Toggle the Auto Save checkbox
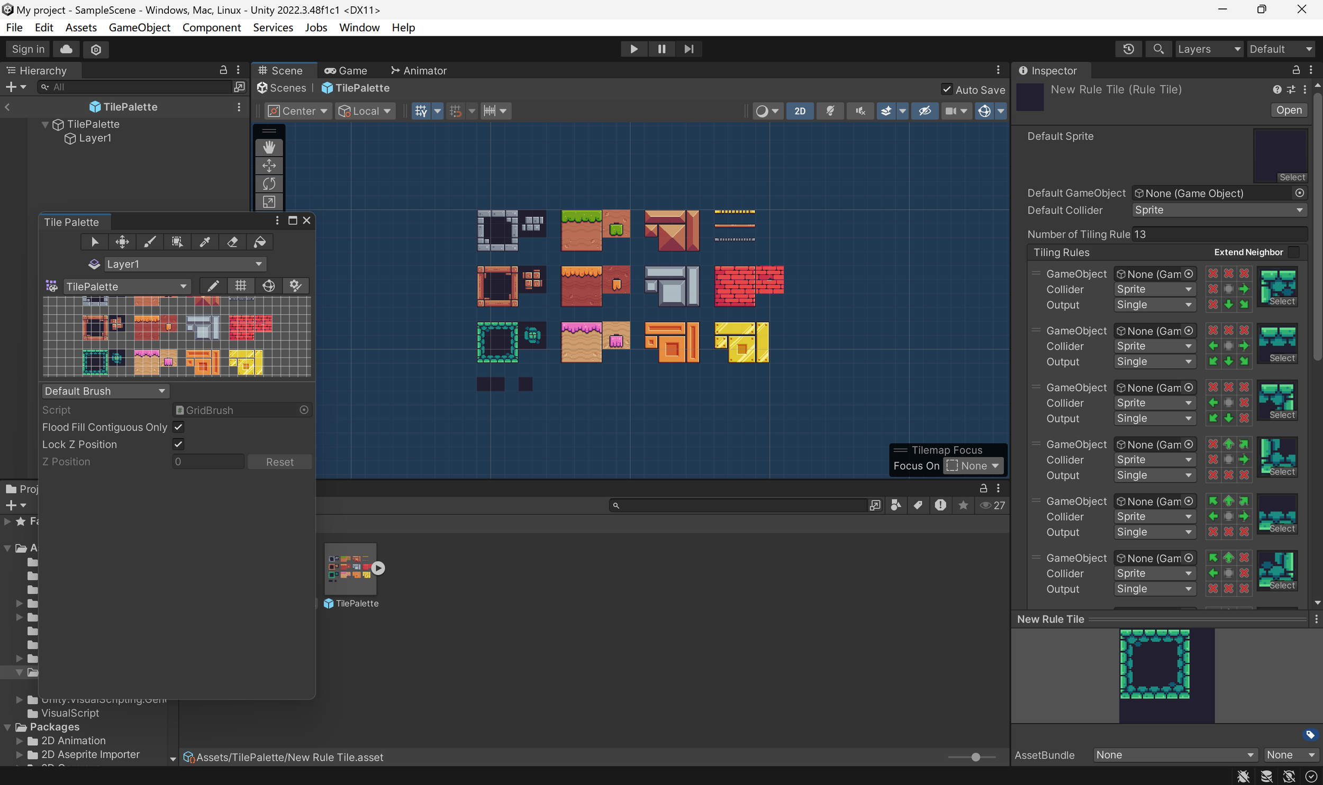Viewport: 1323px width, 785px height. (947, 89)
